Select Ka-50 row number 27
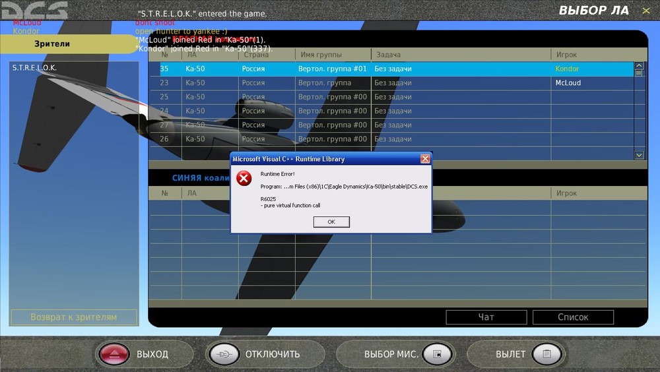Screen dimensions: 660x372 point(391,125)
